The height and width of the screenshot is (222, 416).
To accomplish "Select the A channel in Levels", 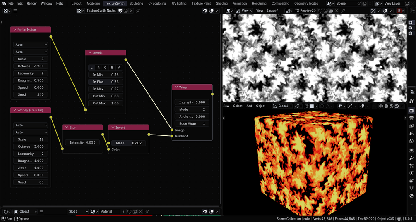I will [119, 68].
